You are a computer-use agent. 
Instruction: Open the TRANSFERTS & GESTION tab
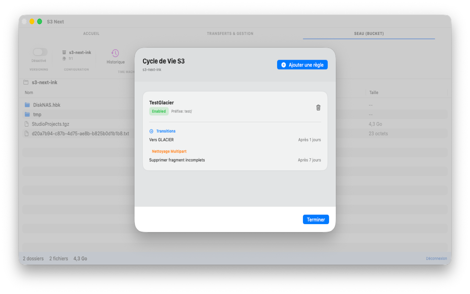pyautogui.click(x=230, y=34)
